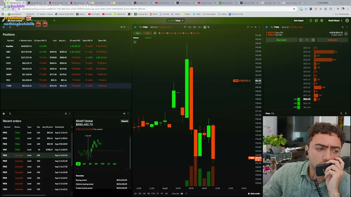This screenshot has width=351, height=197.
Task: Open the account profile avatar
Action: [x=347, y=21]
